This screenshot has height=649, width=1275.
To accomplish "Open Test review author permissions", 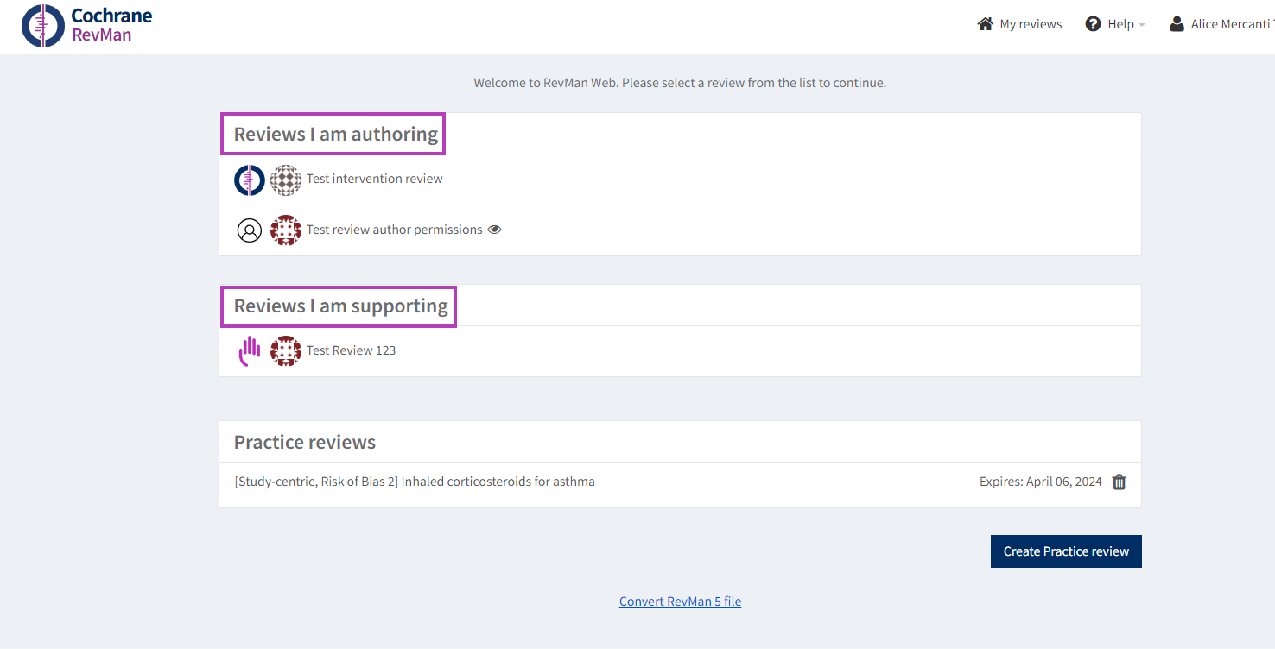I will point(394,230).
